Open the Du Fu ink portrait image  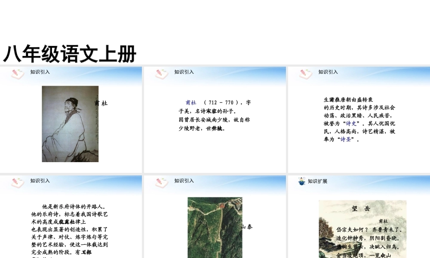(70, 124)
